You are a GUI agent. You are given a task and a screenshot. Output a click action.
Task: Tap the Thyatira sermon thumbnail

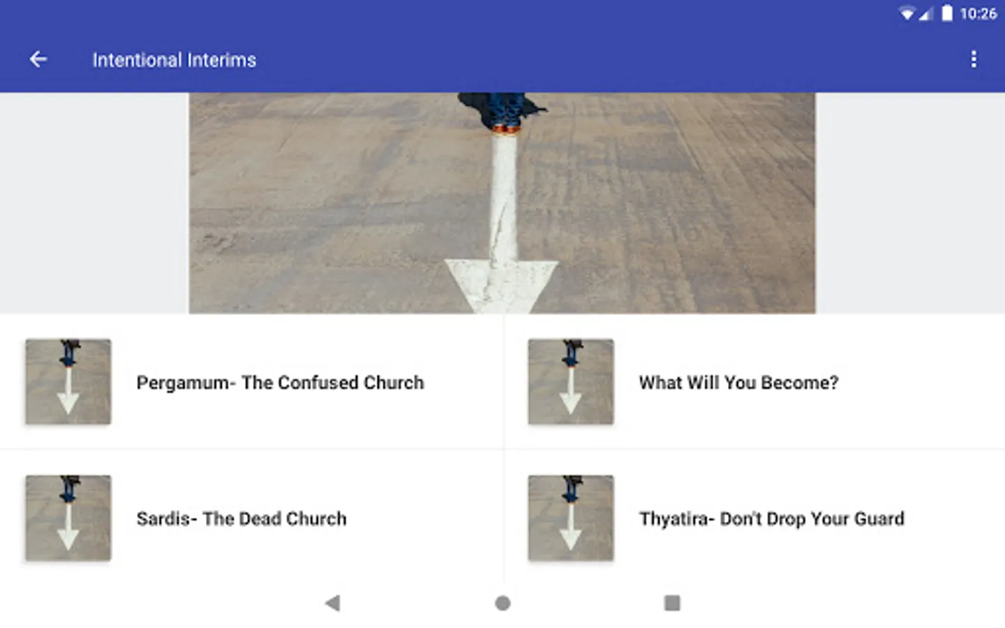click(571, 518)
